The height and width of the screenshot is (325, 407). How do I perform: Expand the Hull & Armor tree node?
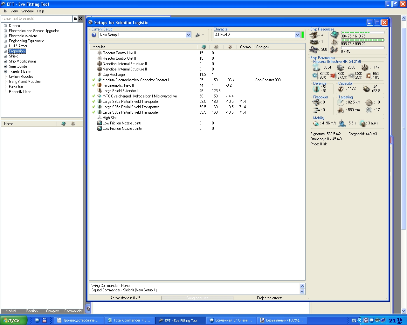pyautogui.click(x=5, y=46)
